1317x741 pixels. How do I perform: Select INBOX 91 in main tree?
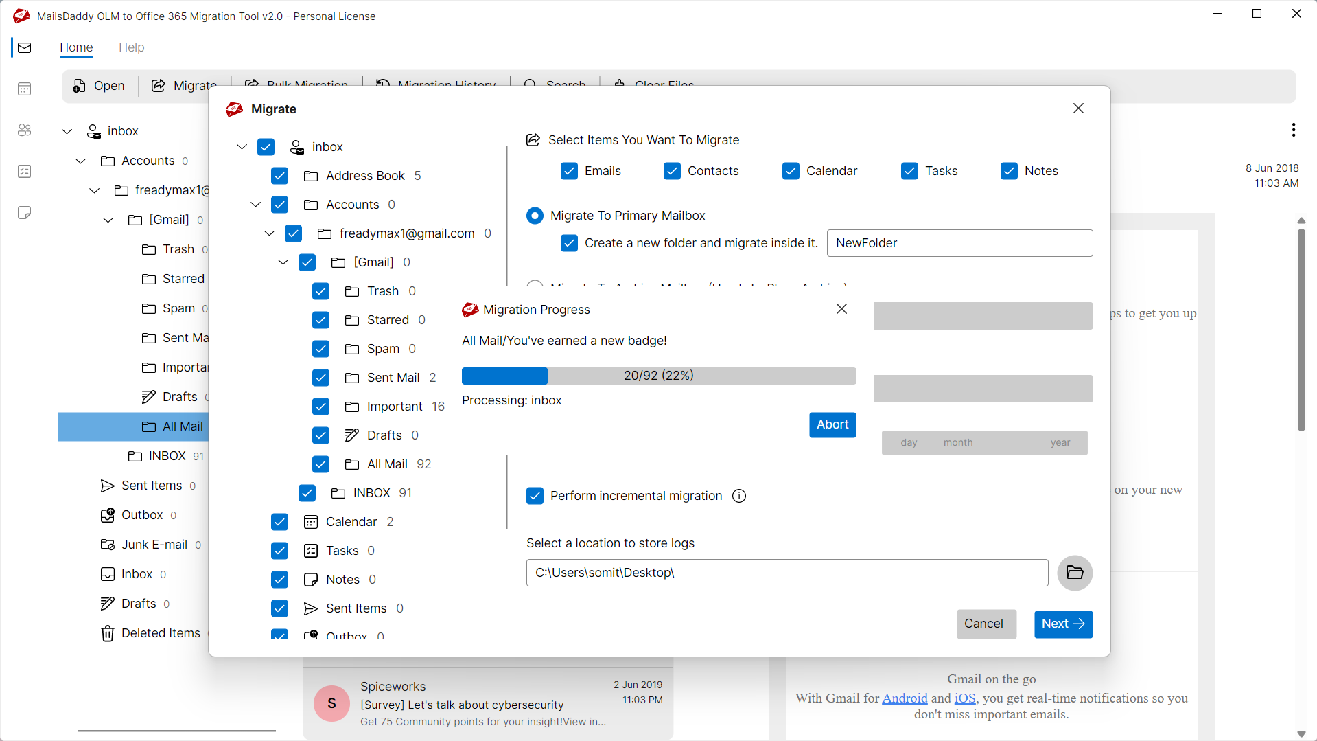tap(165, 456)
